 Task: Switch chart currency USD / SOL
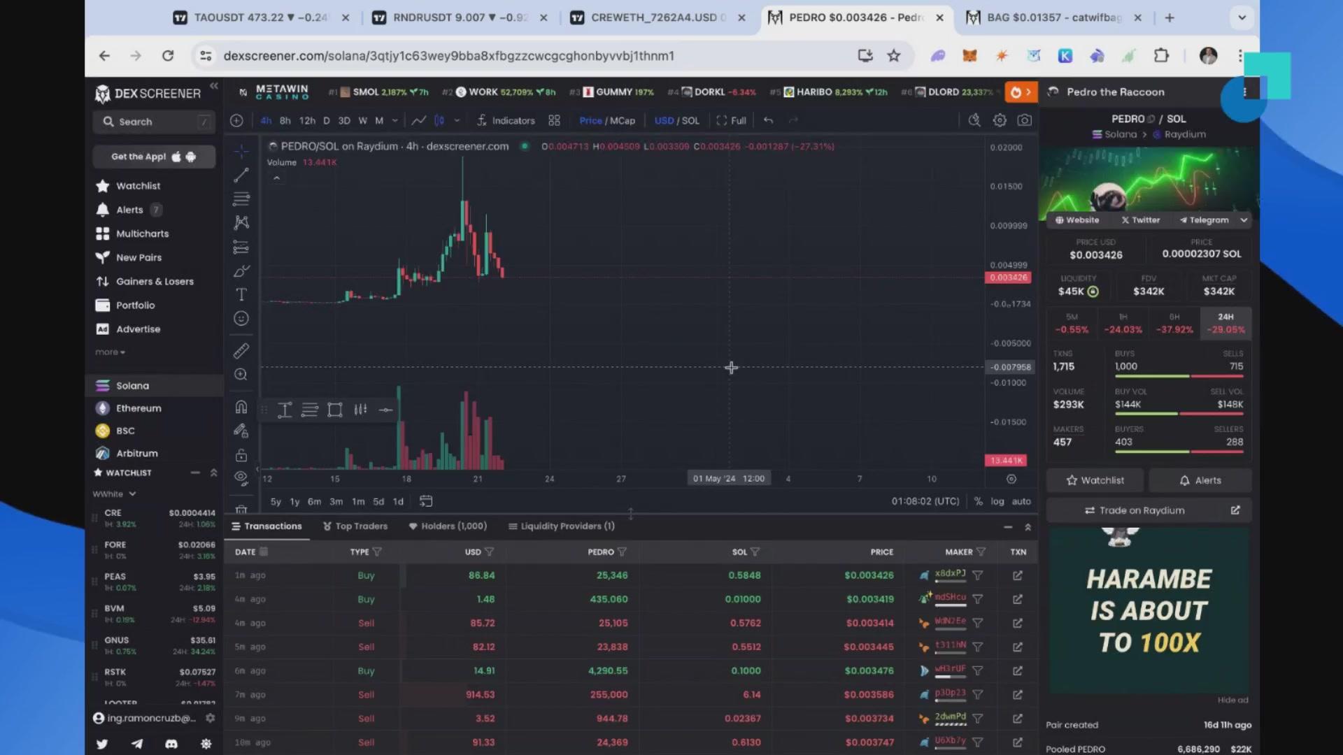coord(676,120)
